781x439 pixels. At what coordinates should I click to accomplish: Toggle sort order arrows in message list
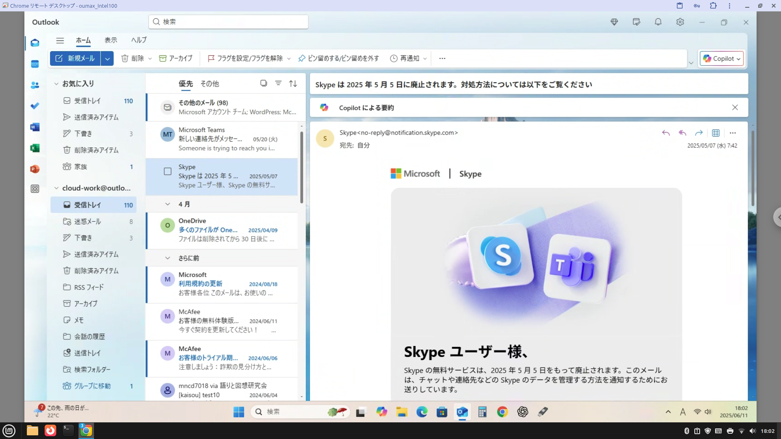coord(293,83)
